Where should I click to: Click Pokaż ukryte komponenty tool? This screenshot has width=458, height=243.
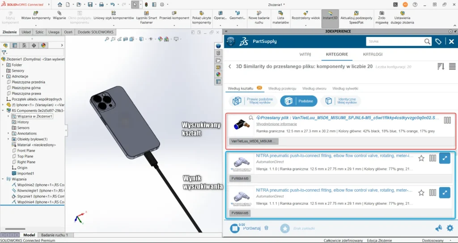tap(202, 17)
